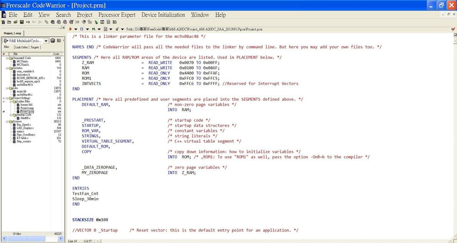Screen dimensions: 457x243
Task: Open the File menu
Action: [x=13, y=15]
